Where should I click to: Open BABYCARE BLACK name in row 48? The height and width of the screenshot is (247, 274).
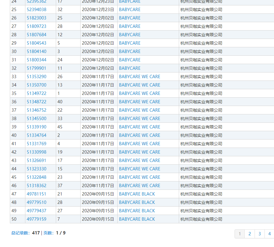pos(137,202)
